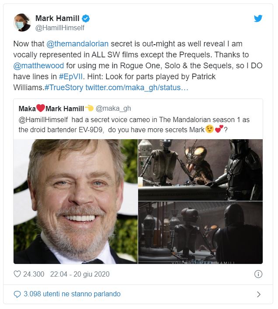278x309 pixels.
Task: View the top droid bartender scene image
Action: coord(200,170)
